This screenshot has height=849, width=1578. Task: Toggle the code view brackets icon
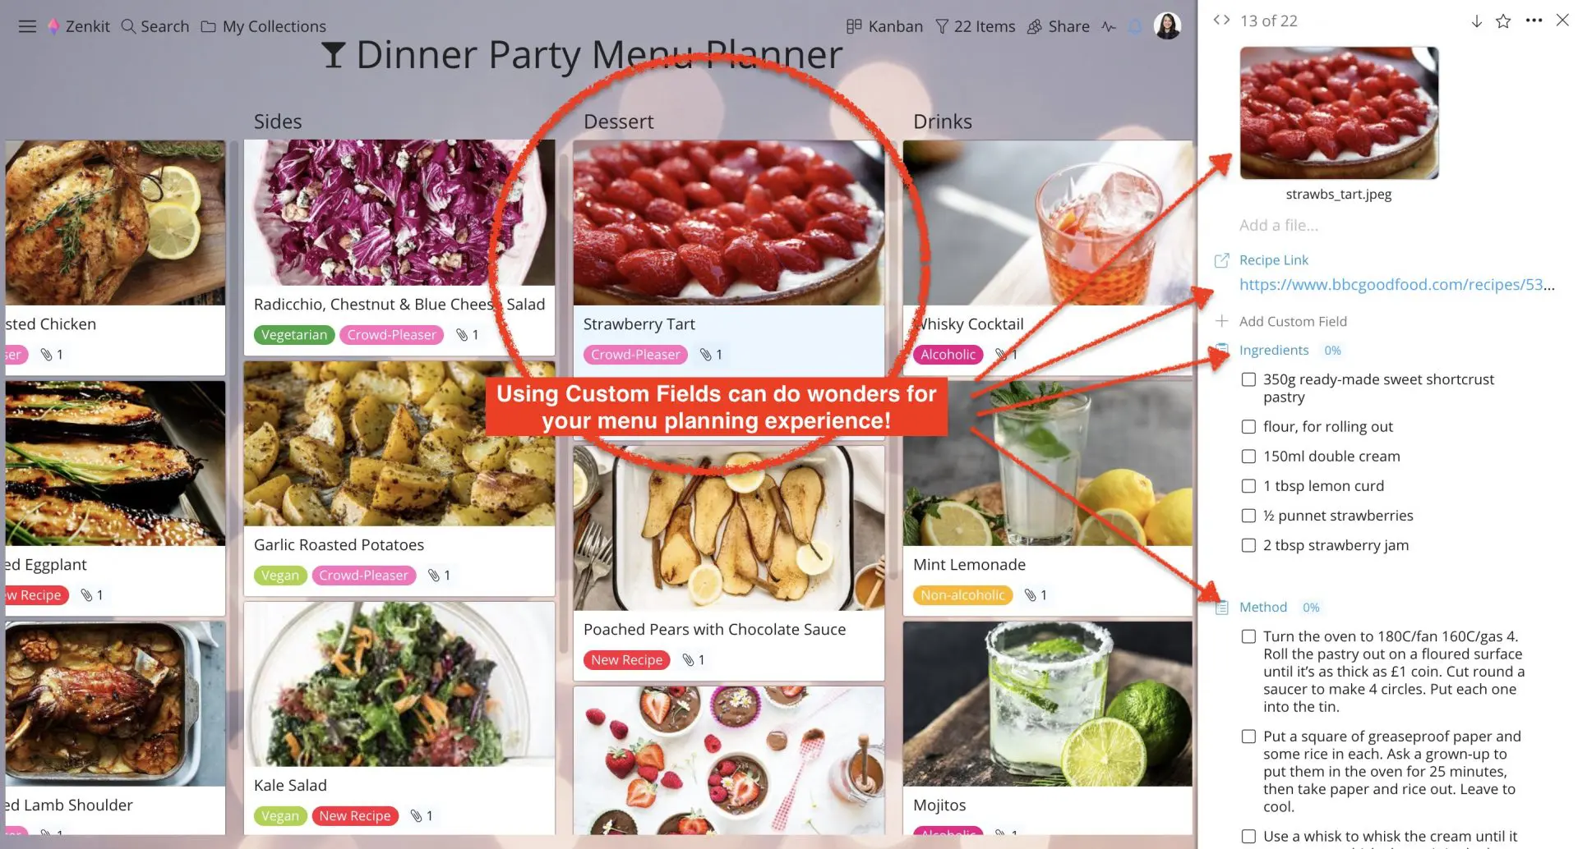[1221, 21]
